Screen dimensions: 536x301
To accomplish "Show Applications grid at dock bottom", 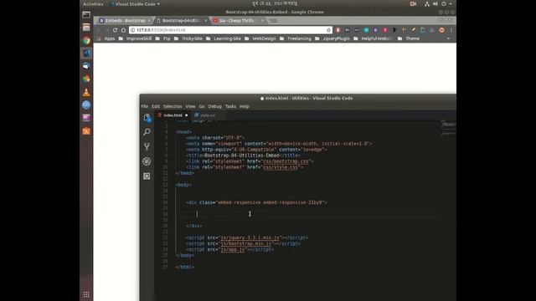I will [86, 294].
